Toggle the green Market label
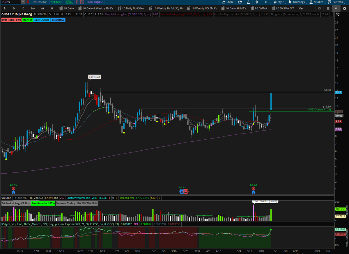This screenshot has height=254, width=349. [x=27, y=20]
